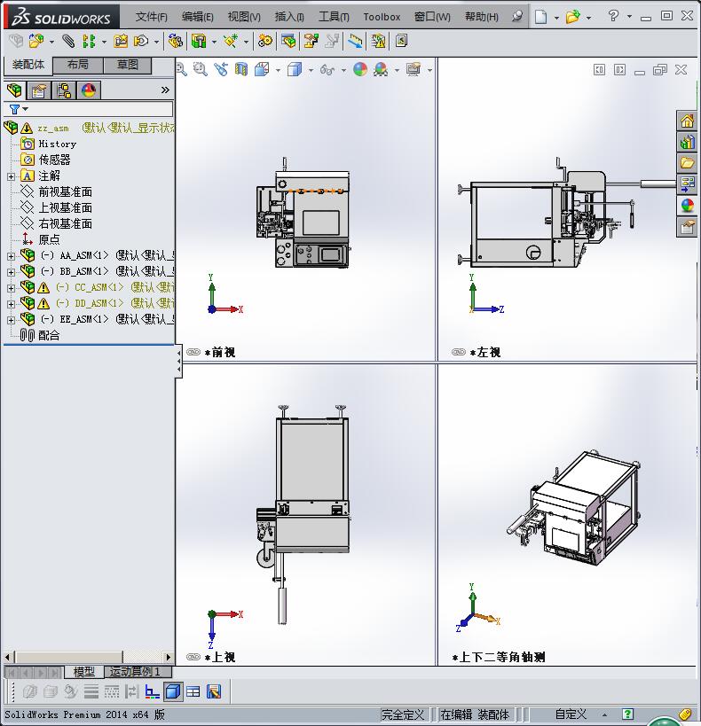Expand the BB_ASM<1> subassembly node
The width and height of the screenshot is (701, 726).
[x=12, y=272]
